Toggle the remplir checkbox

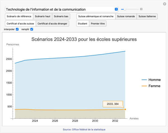pos(32,29)
